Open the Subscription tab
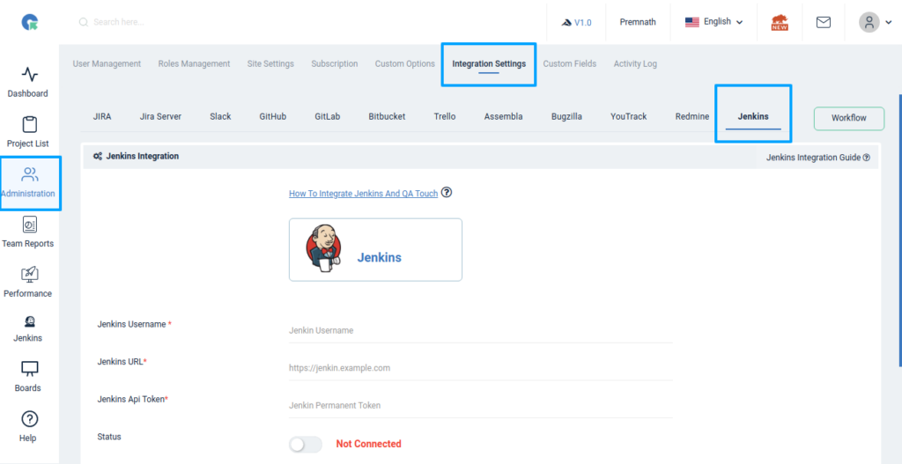 point(335,63)
